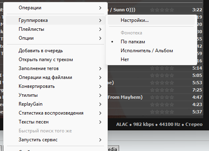Rate the 5:14 track stars
Viewport: 209px width, 151px height.
(x=162, y=68)
